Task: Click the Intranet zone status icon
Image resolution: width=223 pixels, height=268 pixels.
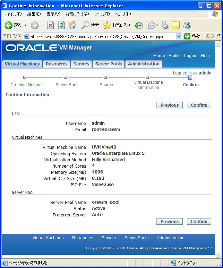Action: point(173,262)
